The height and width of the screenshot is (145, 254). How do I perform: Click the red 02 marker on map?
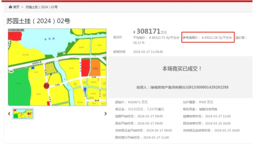pos(46,86)
